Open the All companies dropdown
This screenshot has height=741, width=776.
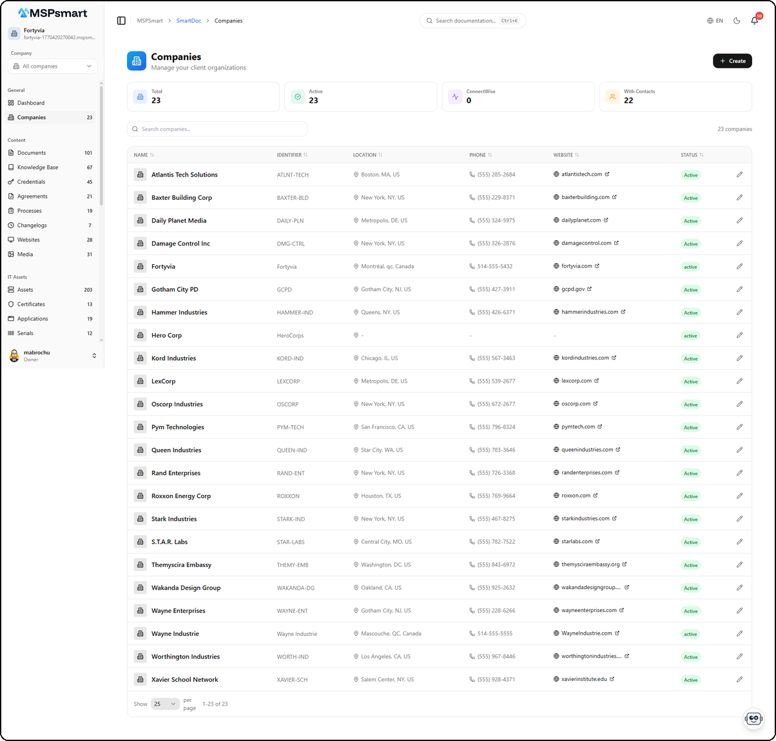[x=52, y=66]
